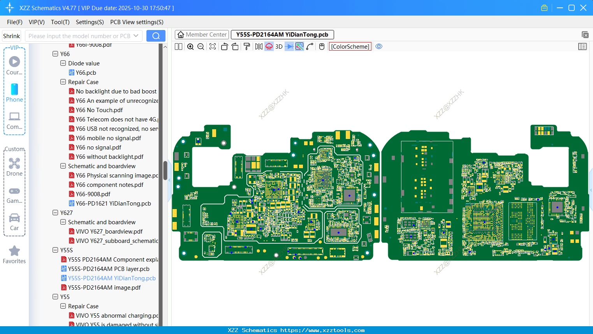Open the side-by-side split view icon
Viewport: 593px width, 334px height.
(179, 46)
